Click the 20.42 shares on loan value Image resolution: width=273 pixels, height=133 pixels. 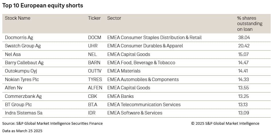point(243,46)
